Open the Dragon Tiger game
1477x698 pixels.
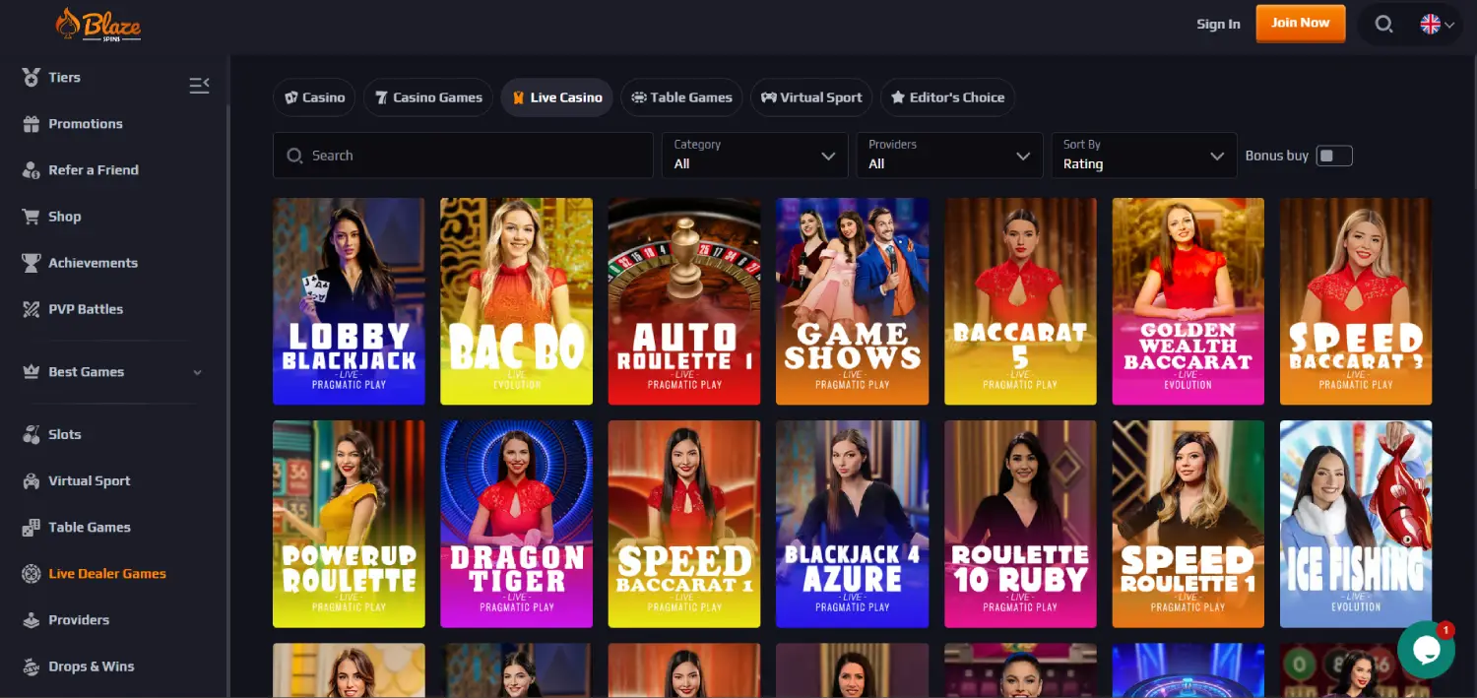coord(516,524)
